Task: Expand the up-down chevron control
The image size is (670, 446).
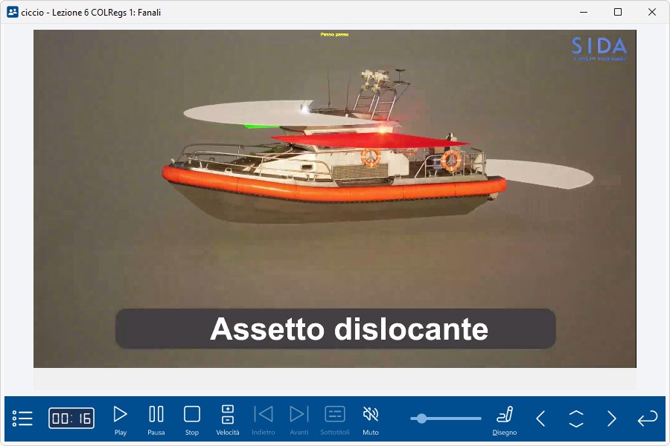Action: [x=576, y=418]
